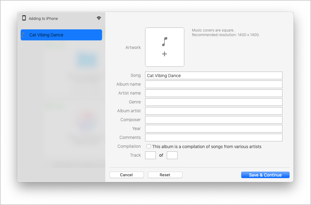This screenshot has width=311, height=205.
Task: Click the Comments input field
Action: pos(214,138)
